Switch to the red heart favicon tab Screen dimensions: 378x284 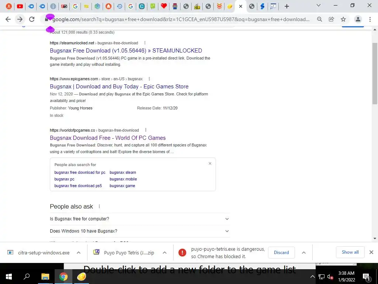click(x=164, y=6)
